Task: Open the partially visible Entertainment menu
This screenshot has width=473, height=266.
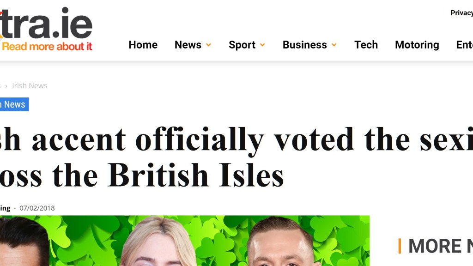Action: (x=464, y=45)
